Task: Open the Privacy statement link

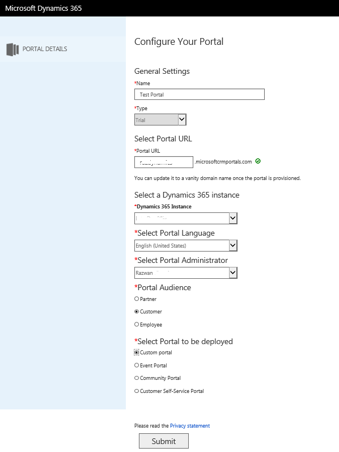Action: tap(190, 426)
